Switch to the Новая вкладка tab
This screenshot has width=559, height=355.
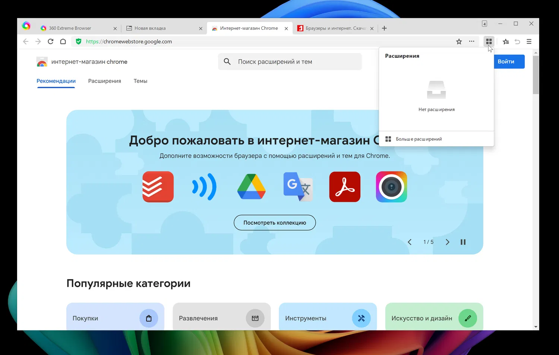pos(164,28)
